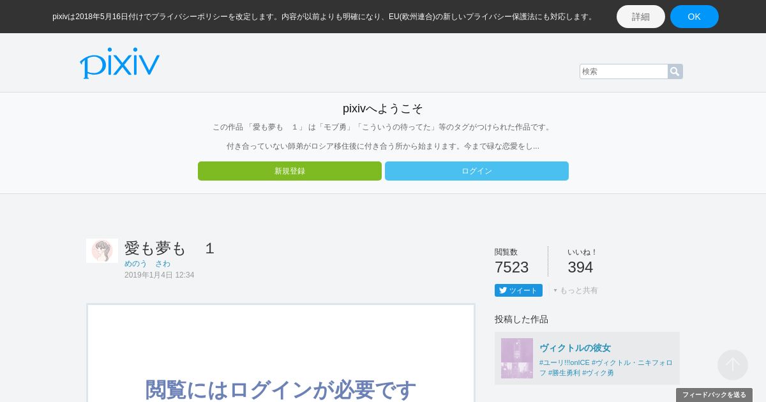
Task: Click the like count 394
Action: click(580, 267)
